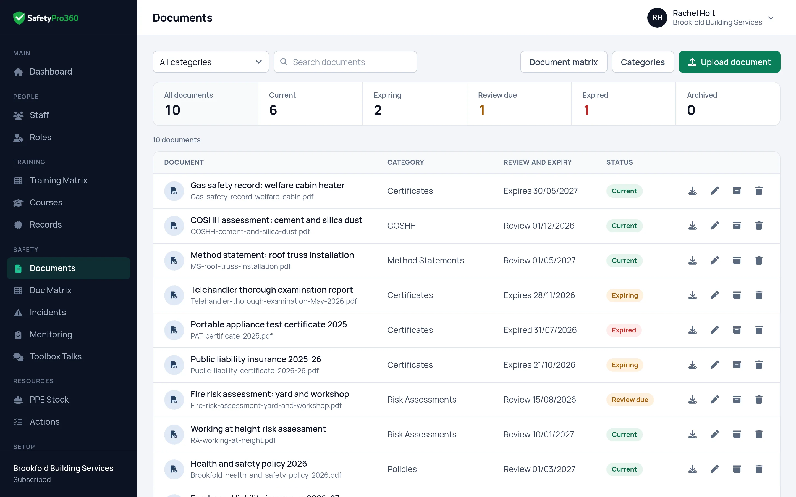
Task: Download the Telehandler thorough examination report
Action: tap(692, 295)
